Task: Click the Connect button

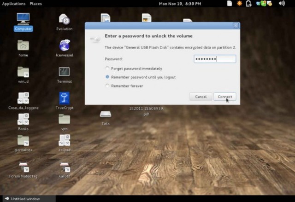Action: tap(225, 97)
